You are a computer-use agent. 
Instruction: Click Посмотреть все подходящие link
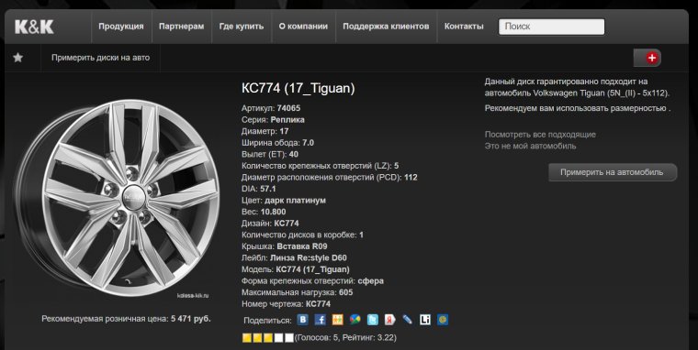(x=540, y=134)
